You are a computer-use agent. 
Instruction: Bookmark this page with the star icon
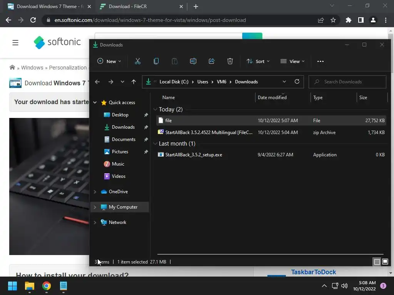(333, 20)
